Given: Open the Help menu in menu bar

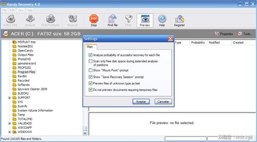Looking at the screenshot, I should click(30, 10).
